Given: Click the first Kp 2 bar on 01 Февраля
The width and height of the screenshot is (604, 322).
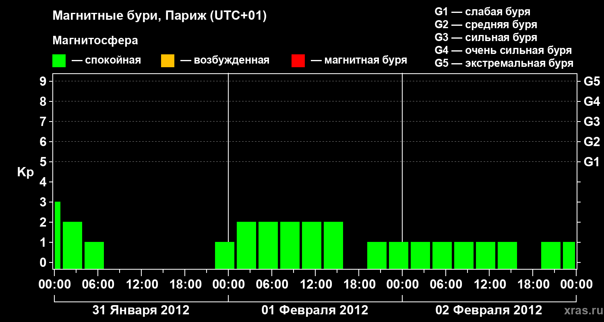Looking at the screenshot, I should tap(246, 245).
